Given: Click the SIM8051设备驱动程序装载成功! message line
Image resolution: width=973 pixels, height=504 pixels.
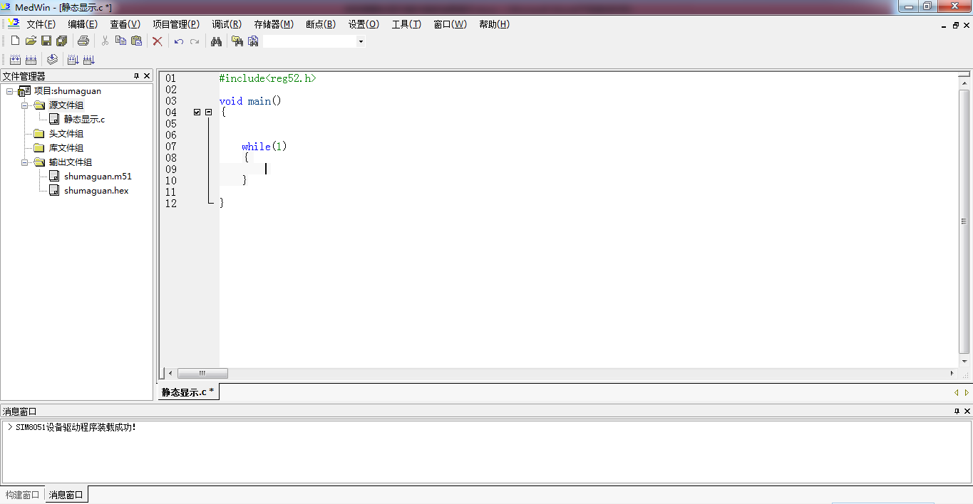Looking at the screenshot, I should 76,427.
